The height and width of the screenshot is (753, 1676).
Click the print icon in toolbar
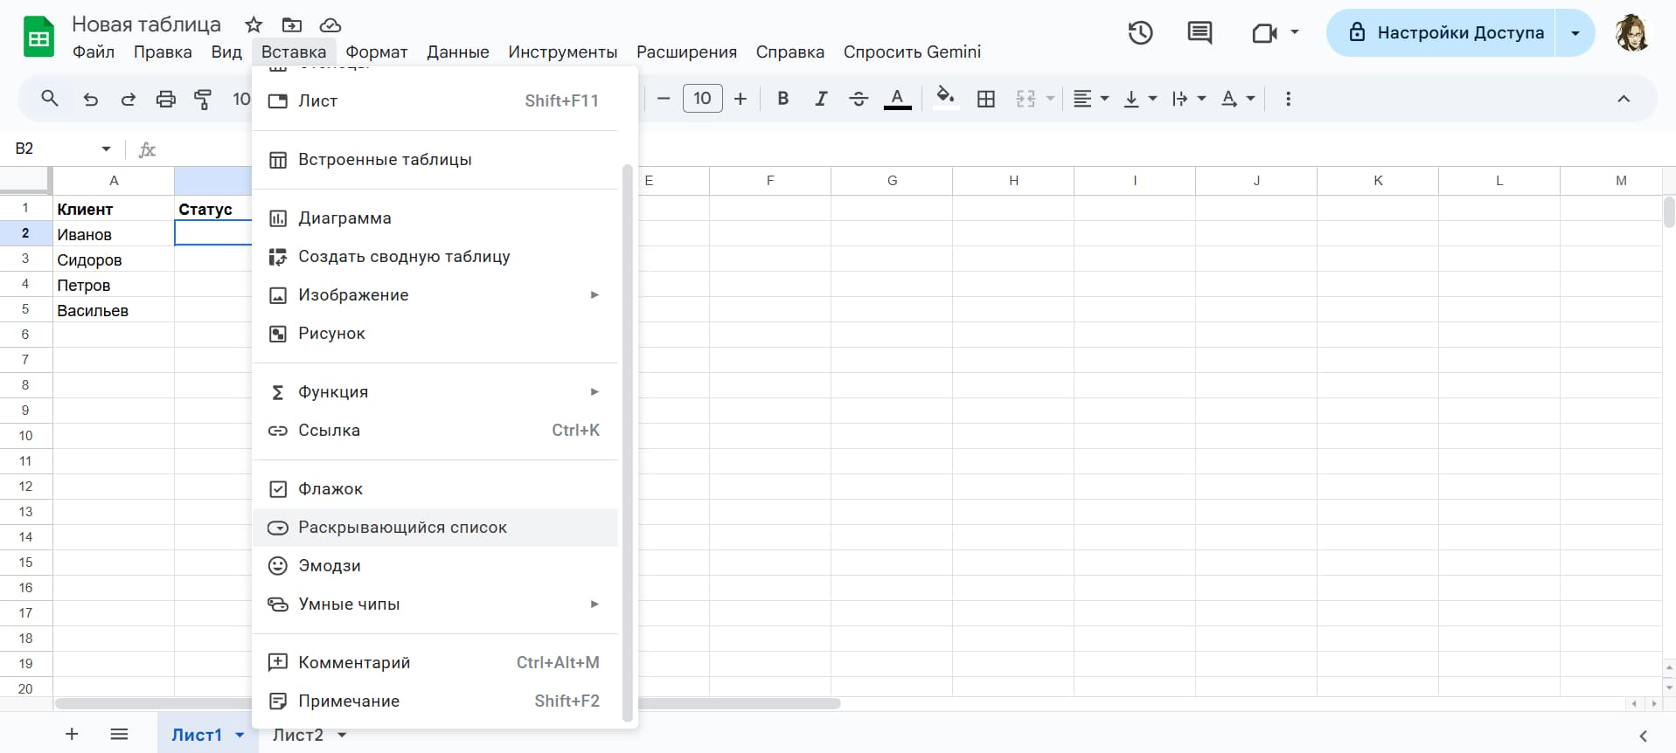click(x=165, y=99)
